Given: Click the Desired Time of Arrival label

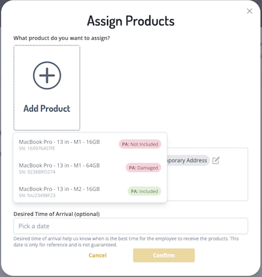Looking at the screenshot, I should click(56, 214).
